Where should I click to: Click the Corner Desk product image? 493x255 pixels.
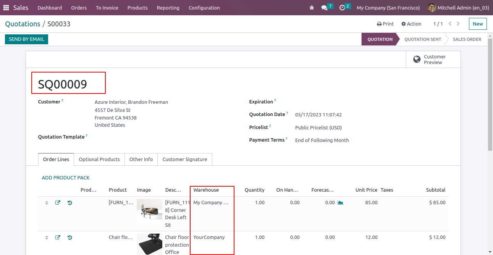click(150, 211)
